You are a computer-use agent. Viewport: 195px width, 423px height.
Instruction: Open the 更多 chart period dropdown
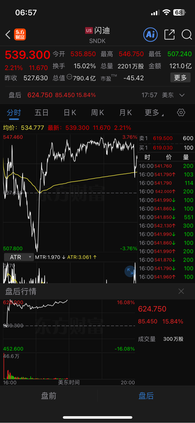tap(154, 113)
